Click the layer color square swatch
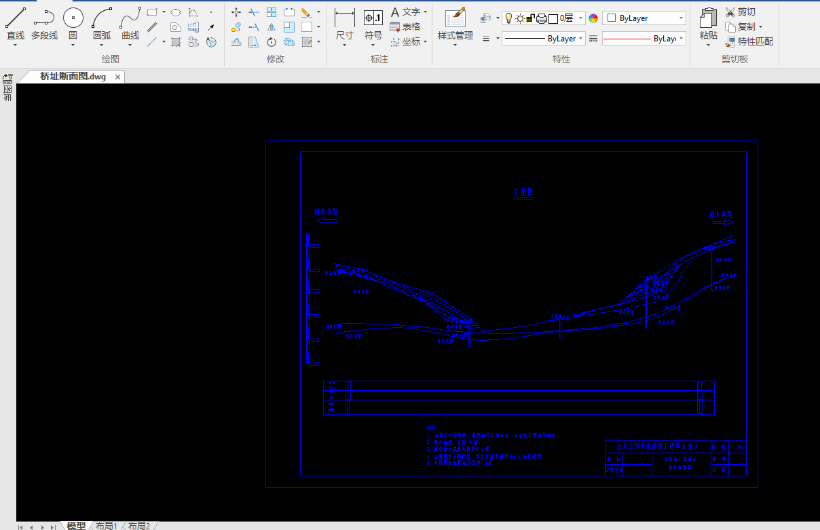The height and width of the screenshot is (530, 820). [x=553, y=18]
